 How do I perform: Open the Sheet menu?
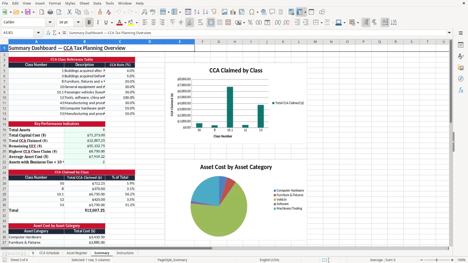84,3
